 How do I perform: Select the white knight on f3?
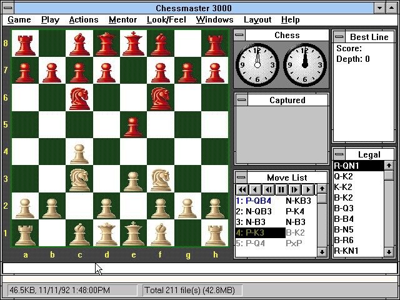160,179
